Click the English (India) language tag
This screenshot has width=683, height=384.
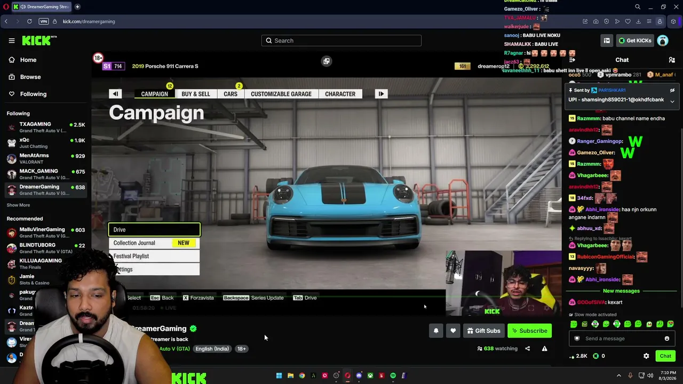(x=212, y=349)
